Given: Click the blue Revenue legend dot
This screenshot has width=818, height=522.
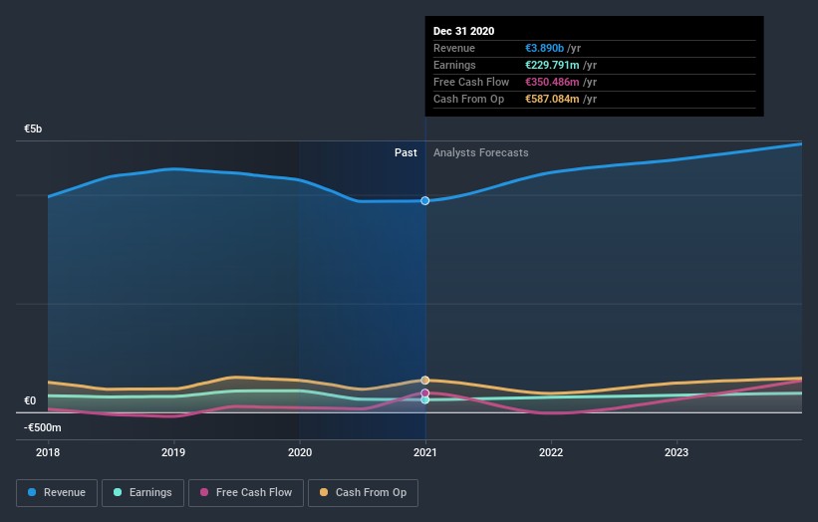Looking at the screenshot, I should pyautogui.click(x=32, y=492).
